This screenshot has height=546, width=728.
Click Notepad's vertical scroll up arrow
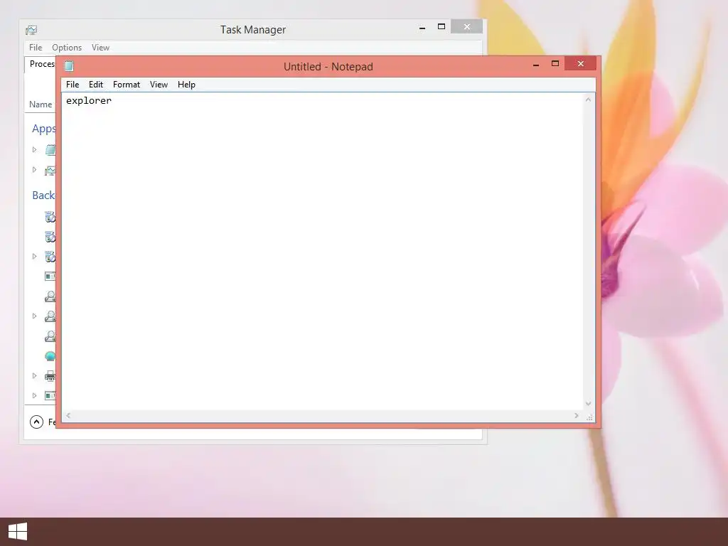coord(588,100)
